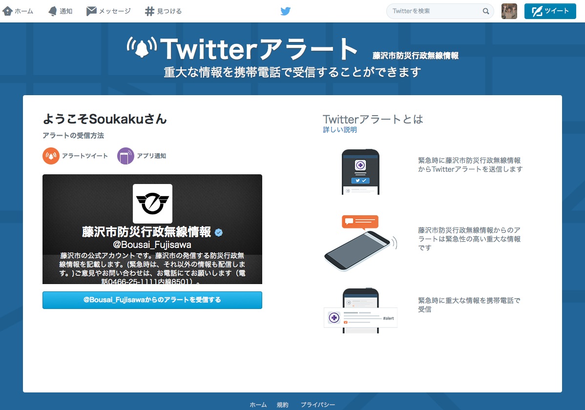This screenshot has height=410, width=585.
Task: Click the アラートツイート label text
Action: 84,156
